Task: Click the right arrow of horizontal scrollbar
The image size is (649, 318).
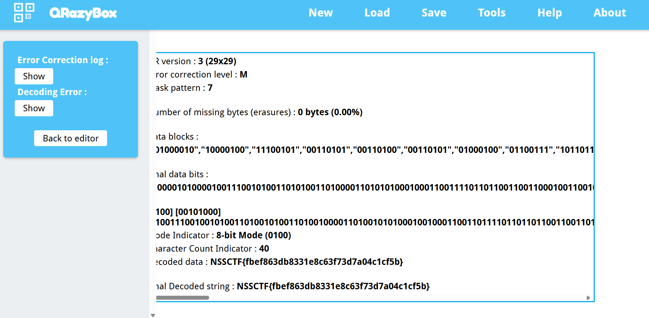Action: pyautogui.click(x=588, y=298)
